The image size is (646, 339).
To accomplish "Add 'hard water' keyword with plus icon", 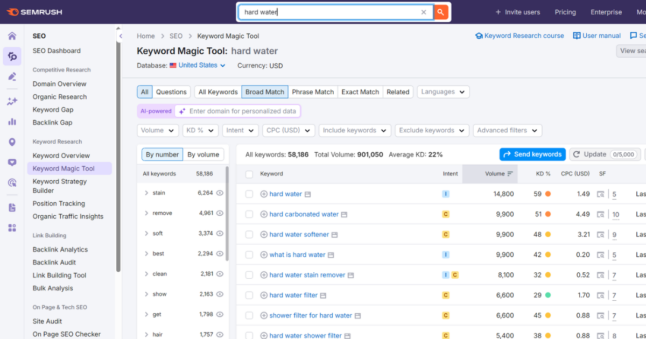I will coord(264,194).
